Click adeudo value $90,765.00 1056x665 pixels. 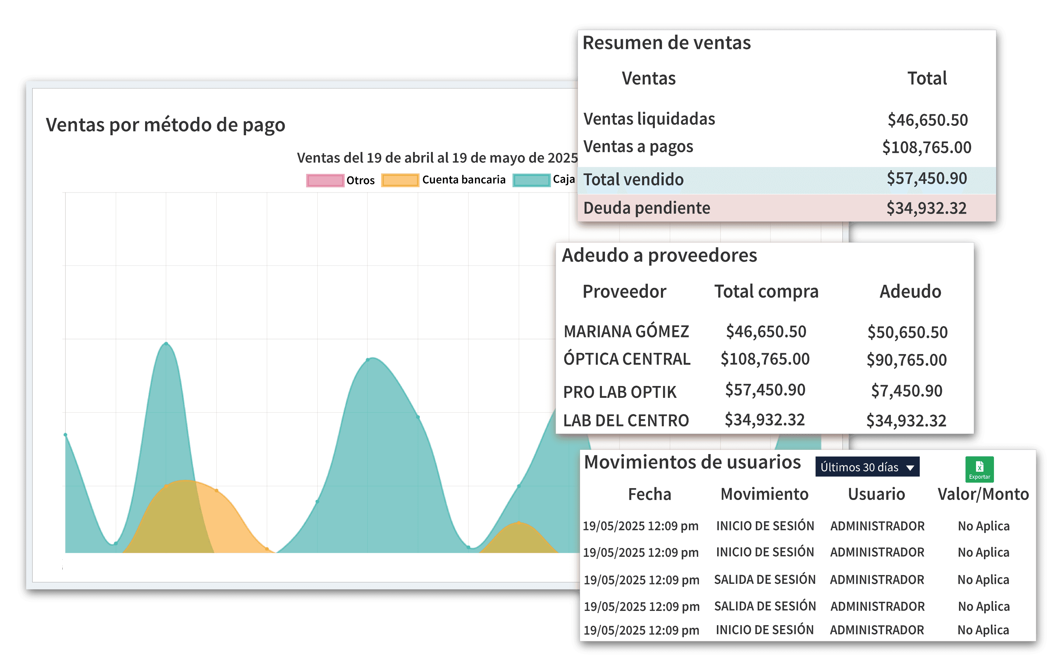906,360
